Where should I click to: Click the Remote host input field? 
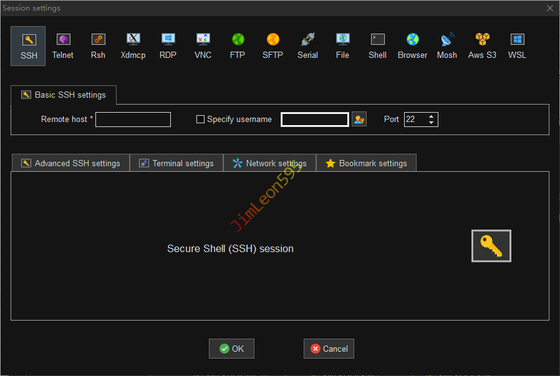click(x=133, y=120)
